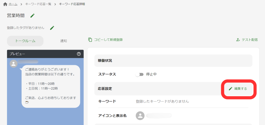Click the キーワード row label
Image resolution: width=265 pixels, height=125 pixels.
[107, 101]
